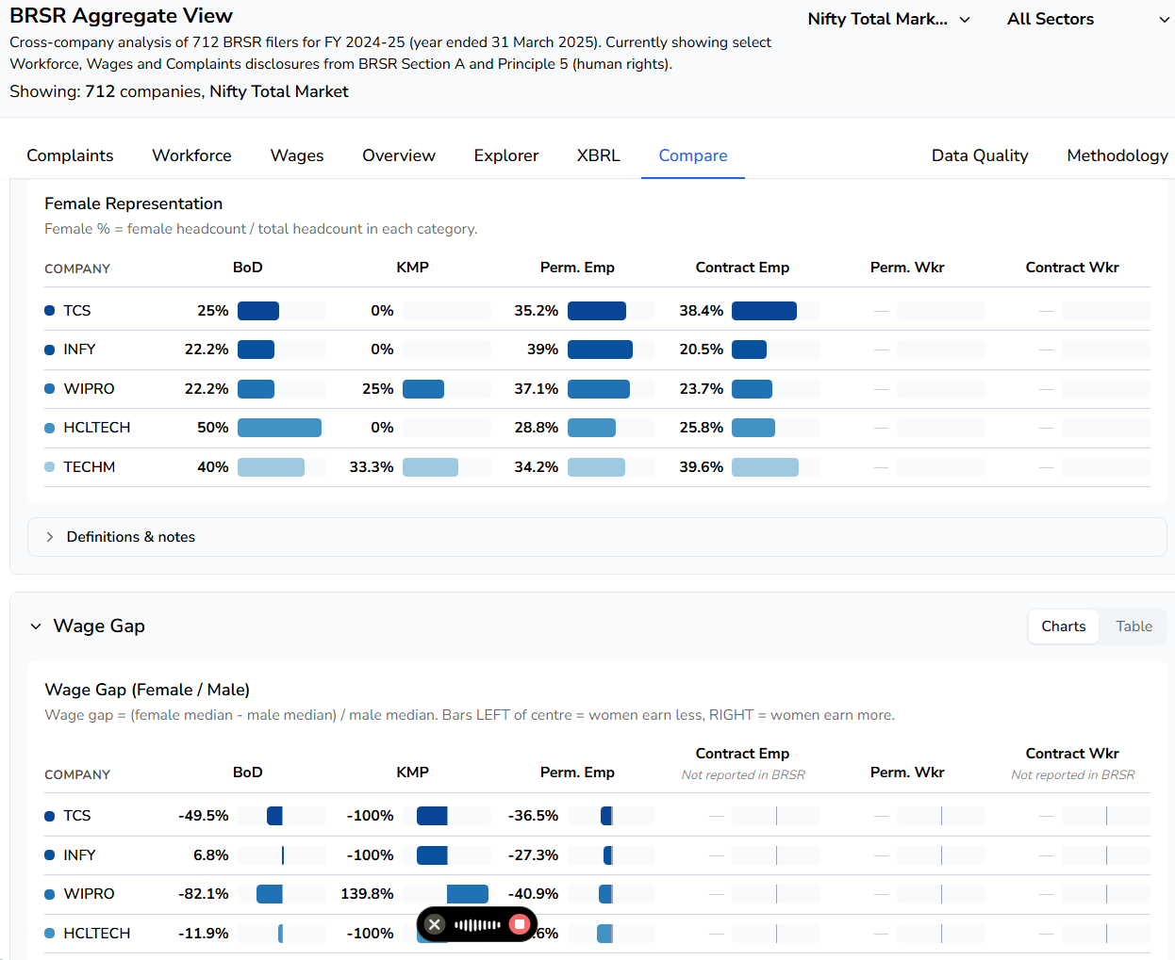This screenshot has height=960, width=1175.
Task: Click TECHM's 39.6% Contract Emp value
Action: click(702, 467)
